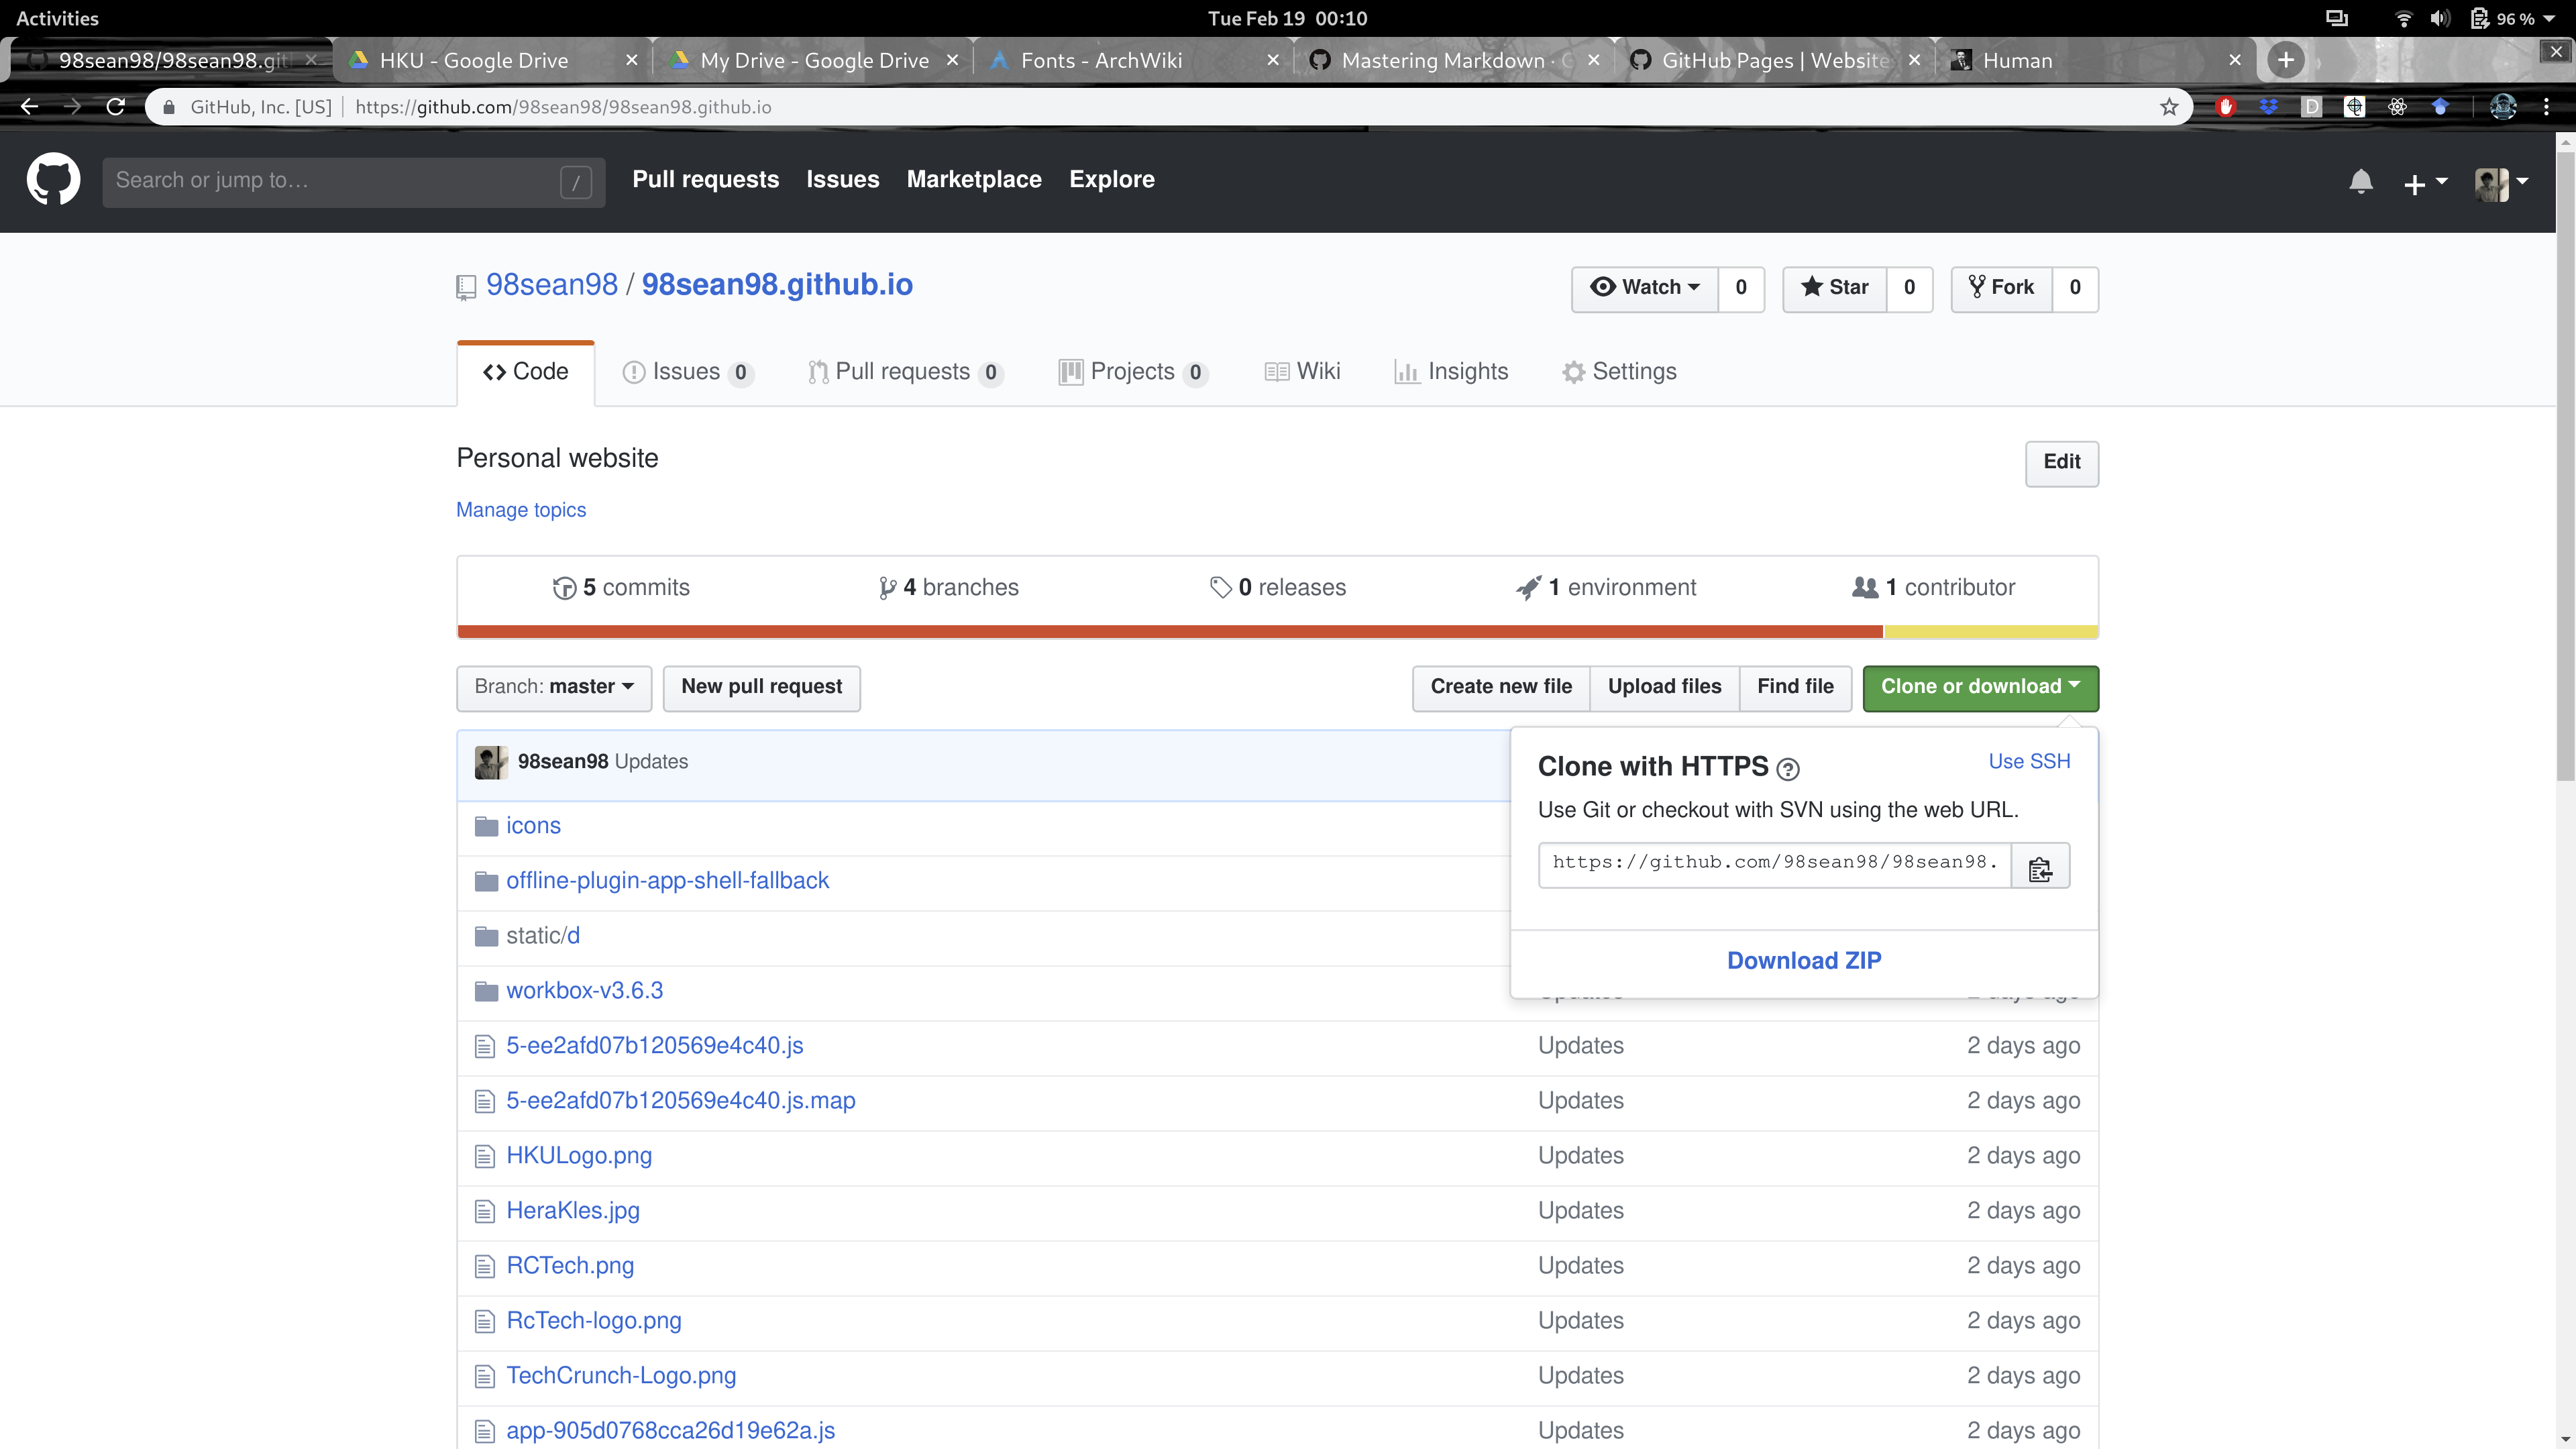Open the system volume icon in top bar
Screen dimensions: 2576x1449
click(2440, 18)
